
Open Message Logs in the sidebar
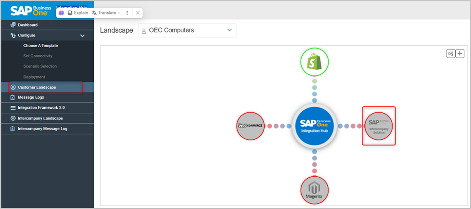click(x=31, y=97)
